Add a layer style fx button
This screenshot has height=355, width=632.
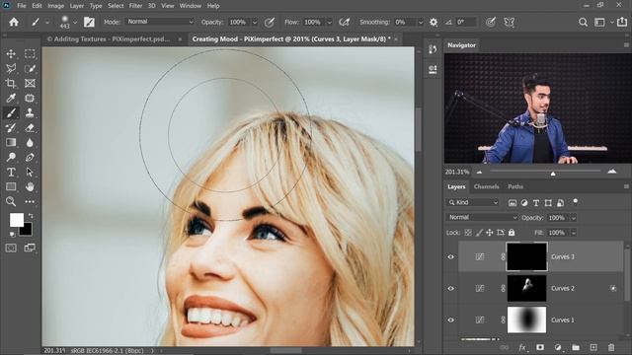[522, 347]
